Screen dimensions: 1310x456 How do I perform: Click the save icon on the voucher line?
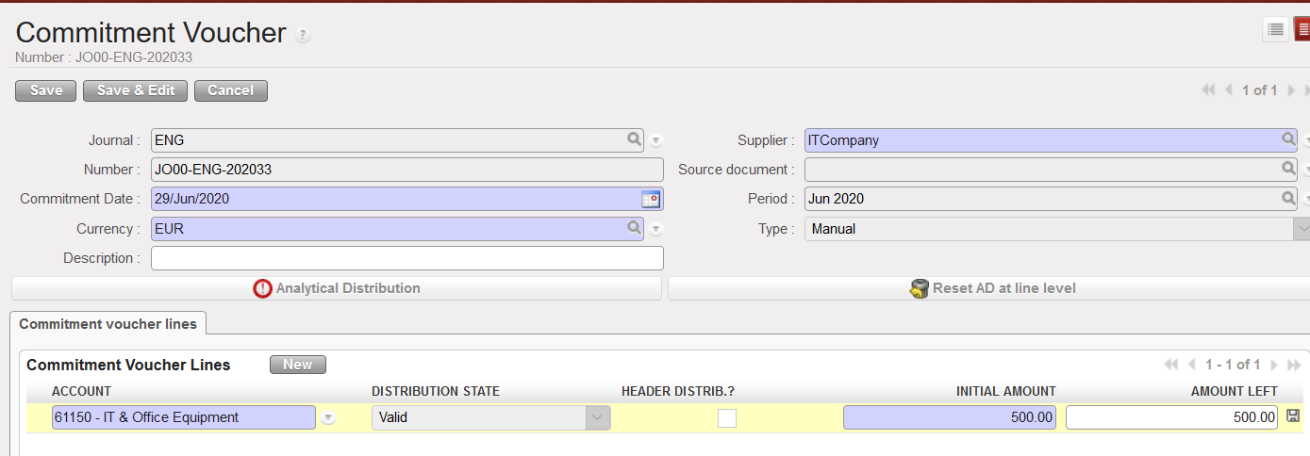tap(1292, 416)
